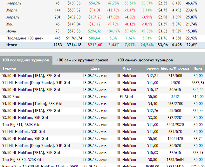Open "The Big $8.80, $25K Gtd" tournament
The height and width of the screenshot is (167, 205).
23,159
